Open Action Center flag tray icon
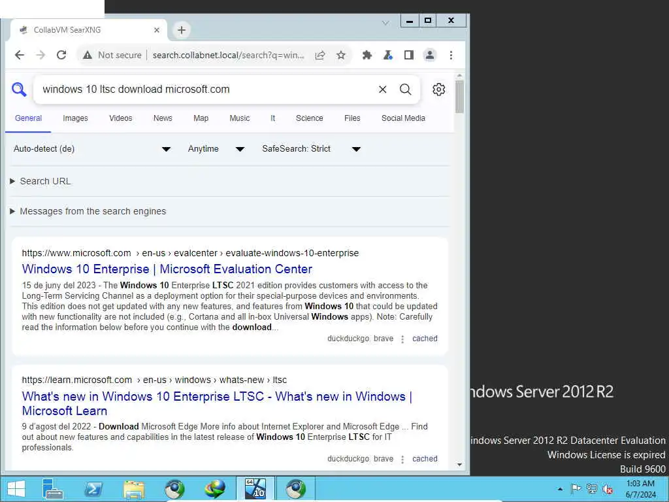Screen dimensions: 669x502 (576, 489)
